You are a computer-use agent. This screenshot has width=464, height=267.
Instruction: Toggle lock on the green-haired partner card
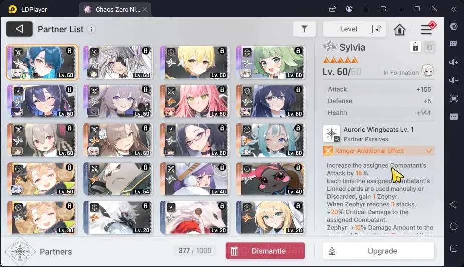298,51
